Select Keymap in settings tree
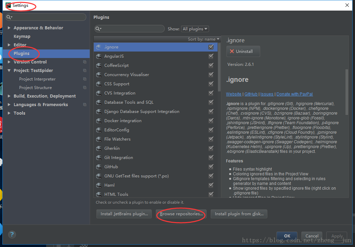 point(22,37)
